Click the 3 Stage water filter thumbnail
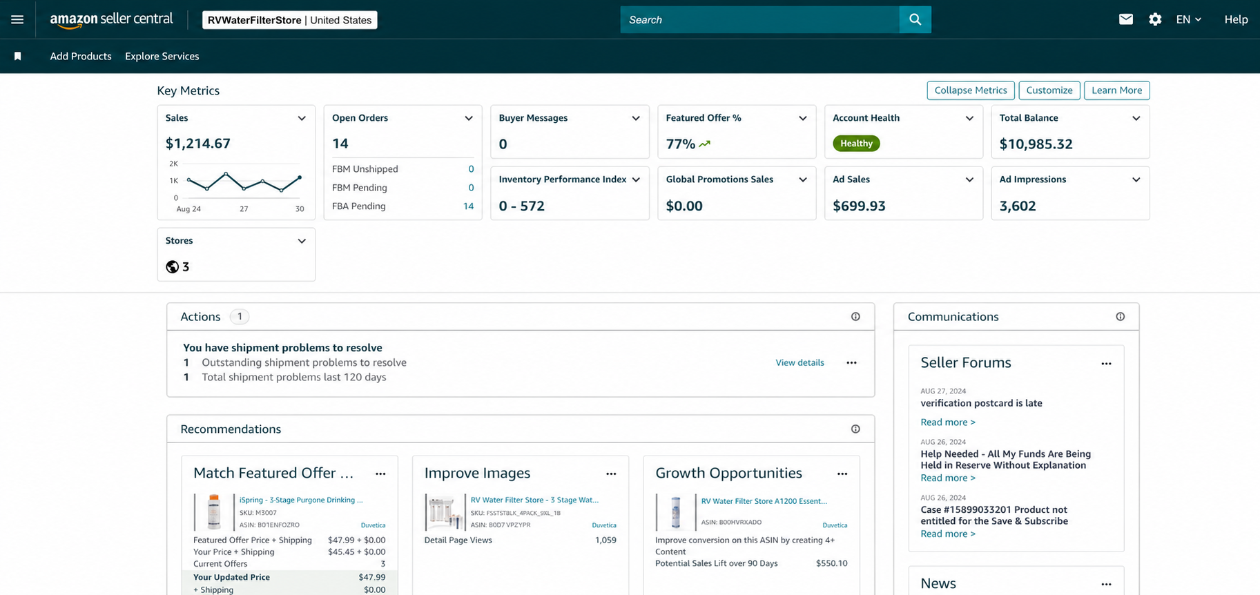 (444, 511)
